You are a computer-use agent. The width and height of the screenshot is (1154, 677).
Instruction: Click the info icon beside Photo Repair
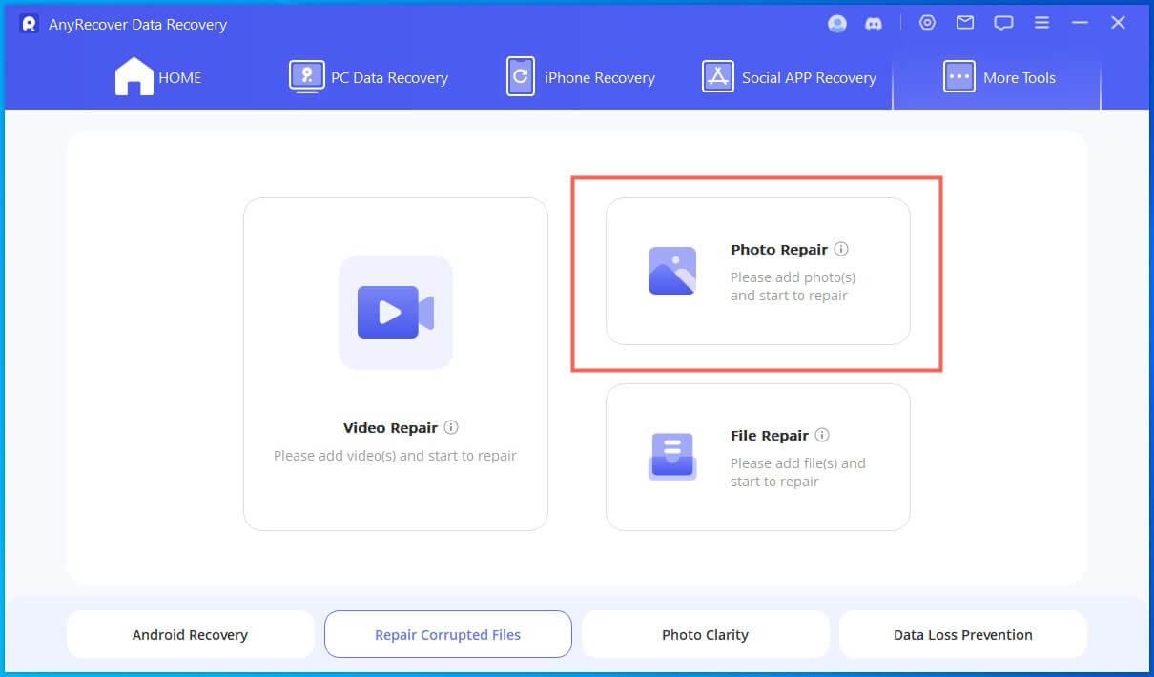(x=840, y=248)
